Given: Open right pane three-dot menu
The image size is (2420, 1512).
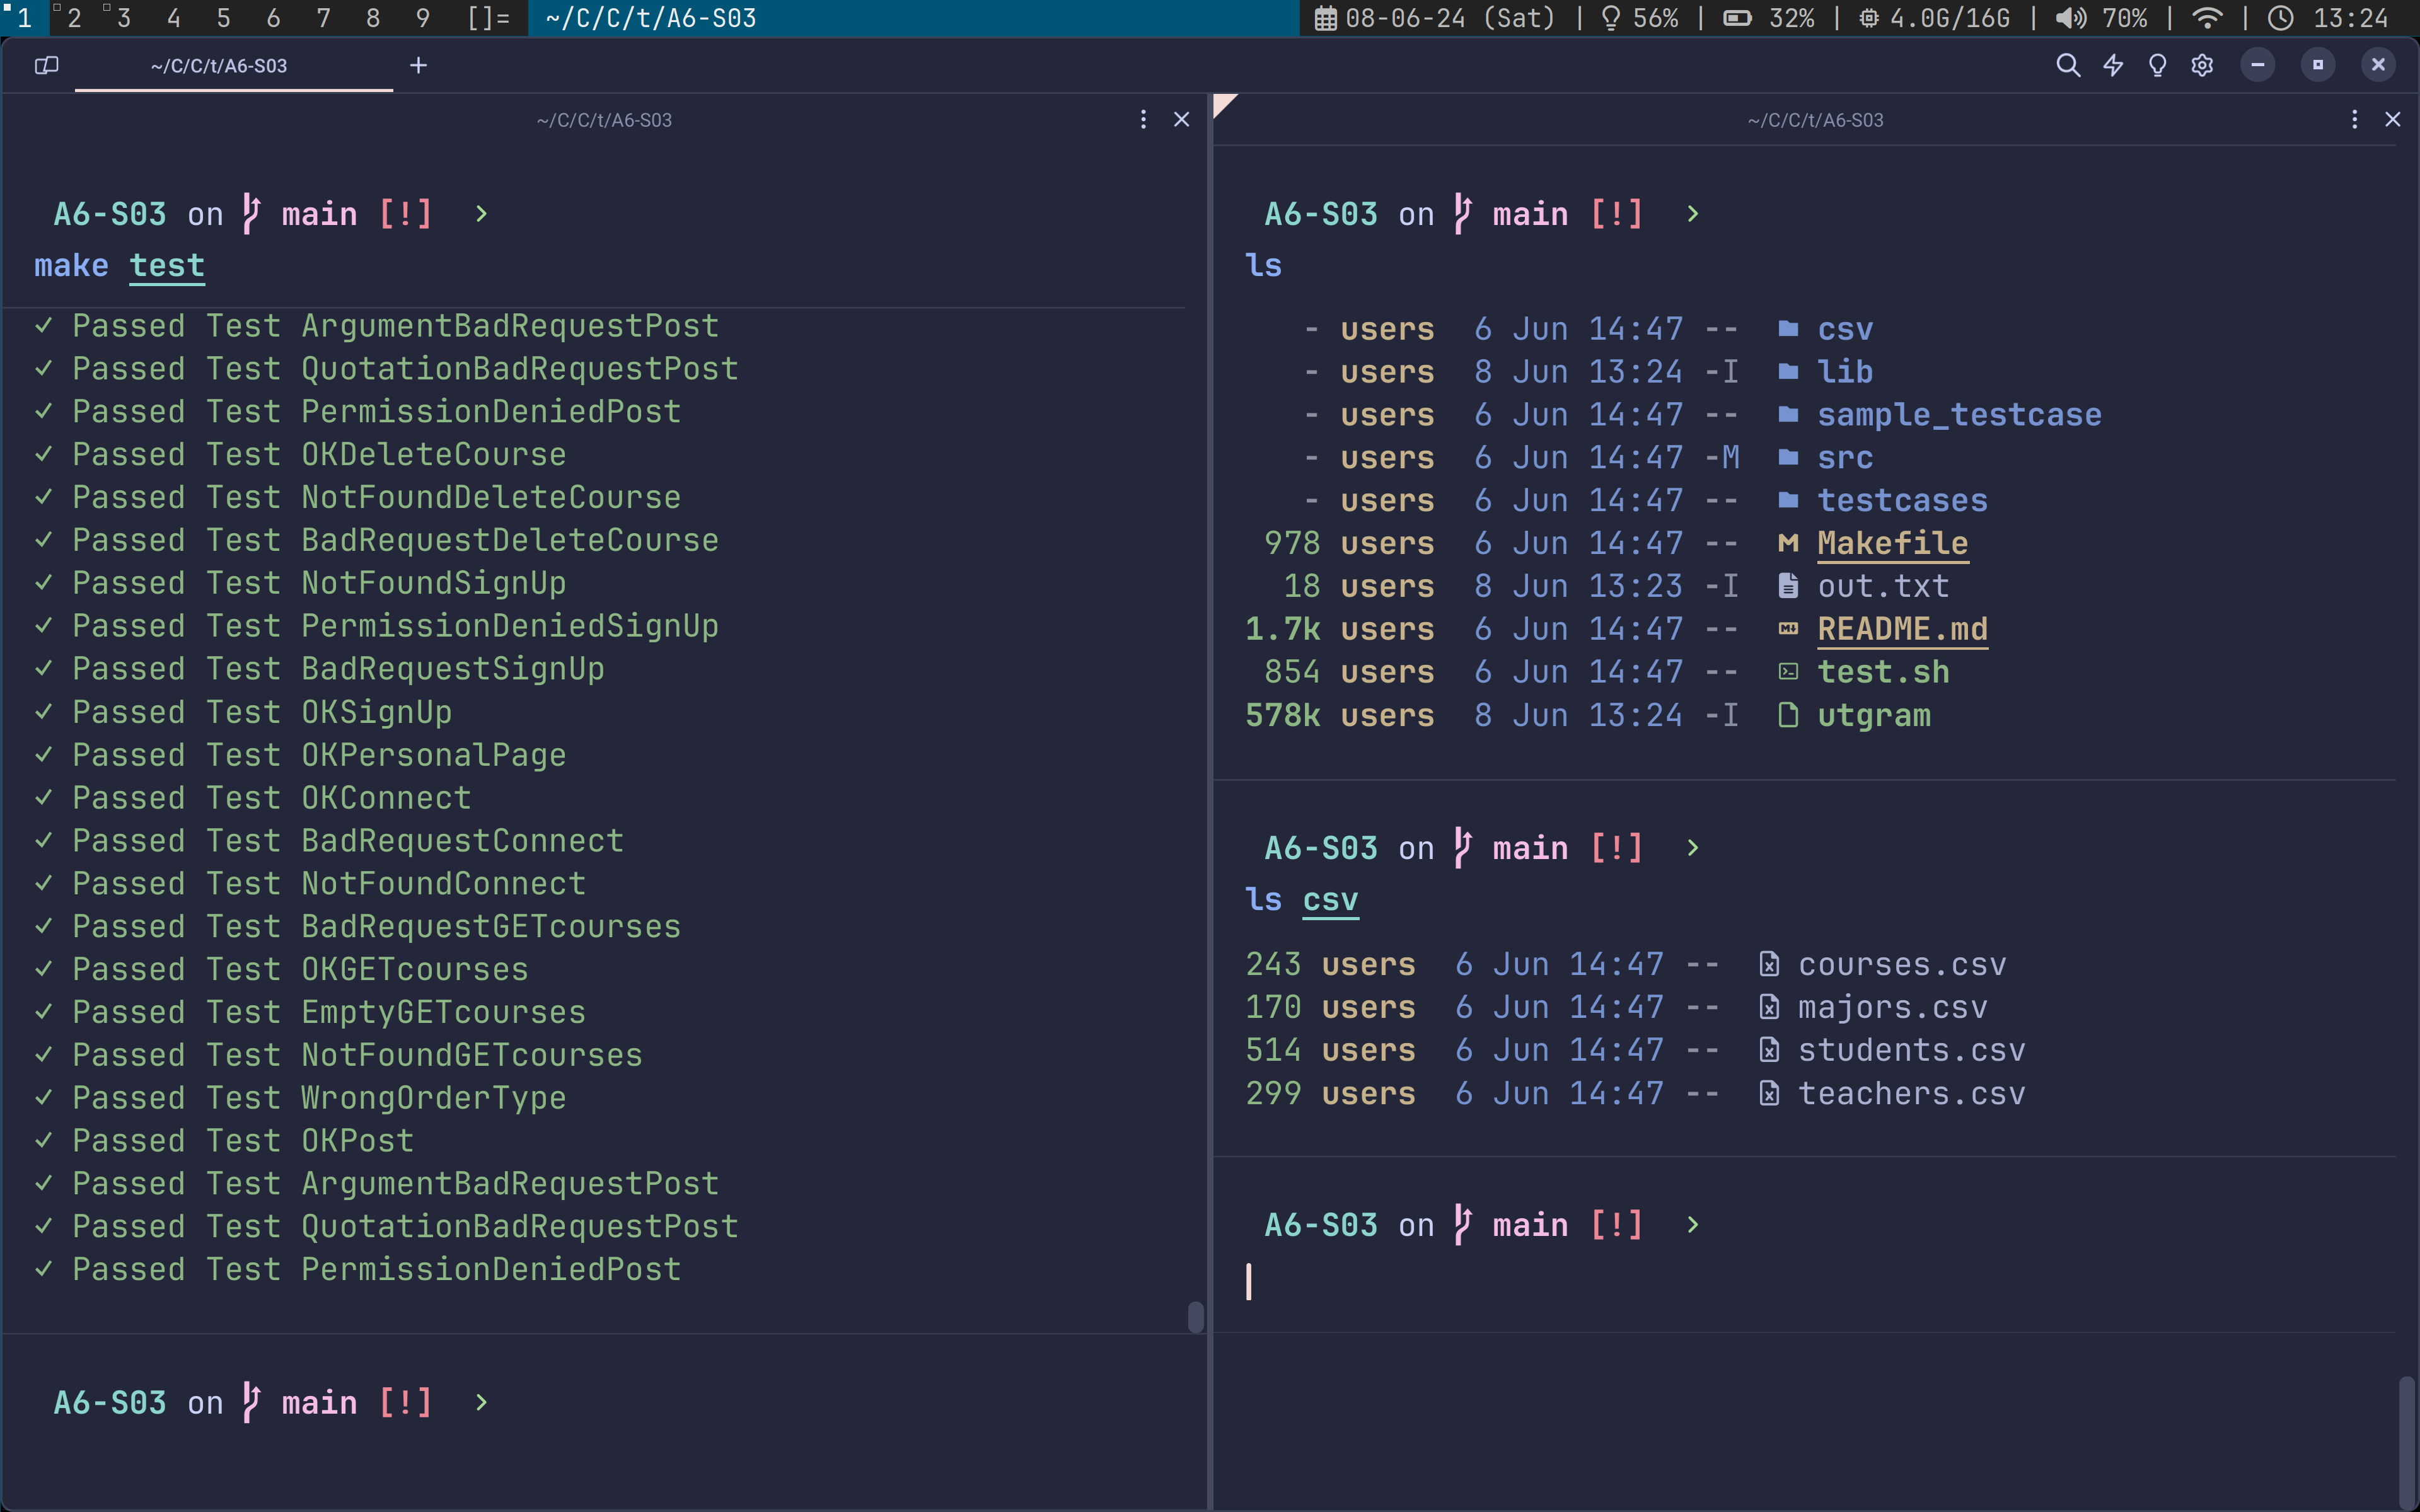Looking at the screenshot, I should (x=2354, y=120).
